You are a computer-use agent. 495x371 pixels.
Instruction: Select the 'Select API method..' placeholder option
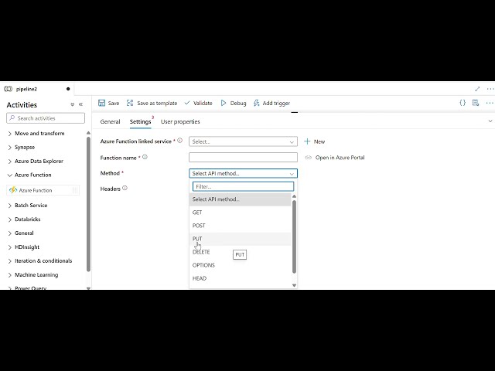coord(240,199)
